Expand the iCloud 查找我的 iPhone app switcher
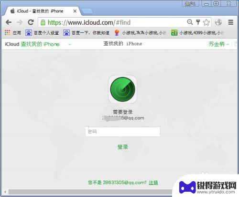Image resolution: width=239 pixels, height=197 pixels. 70,44
